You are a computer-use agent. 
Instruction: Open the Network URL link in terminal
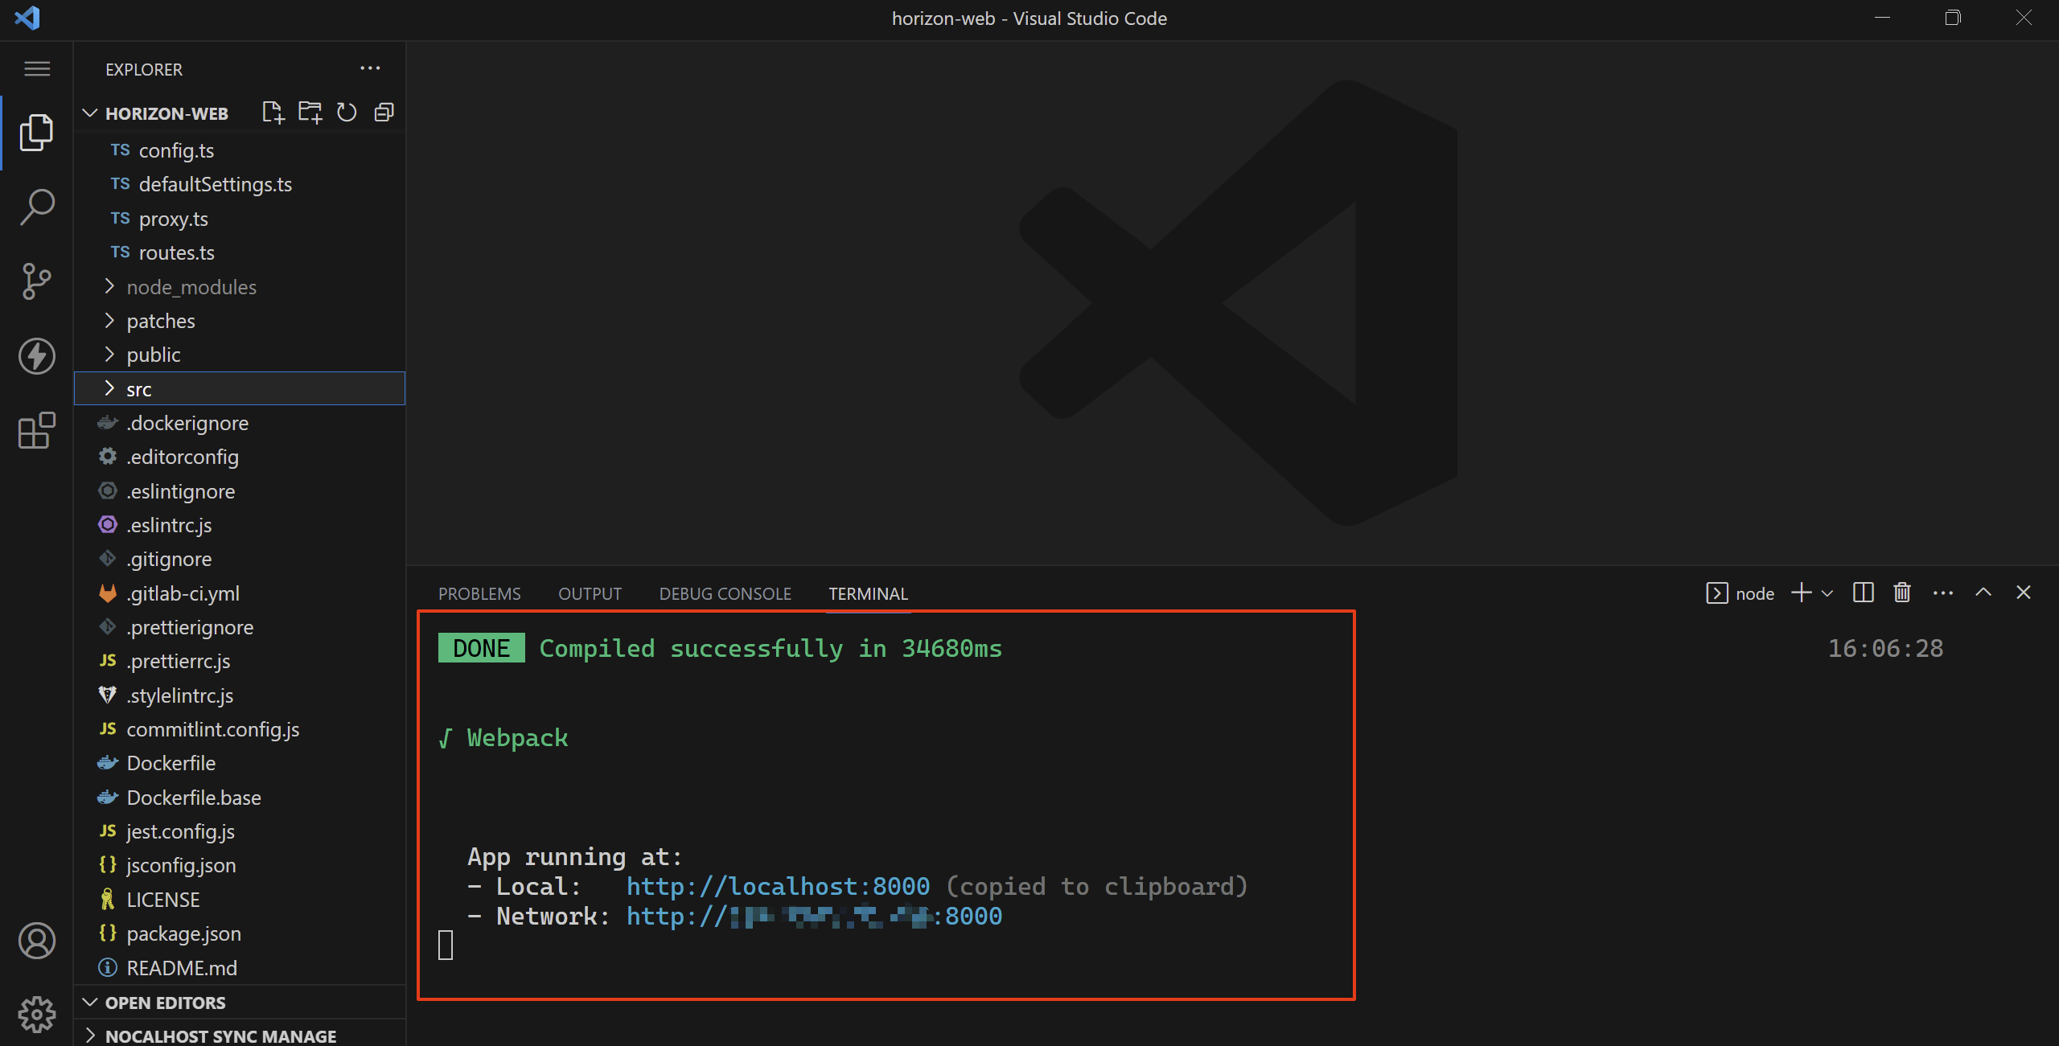(814, 916)
